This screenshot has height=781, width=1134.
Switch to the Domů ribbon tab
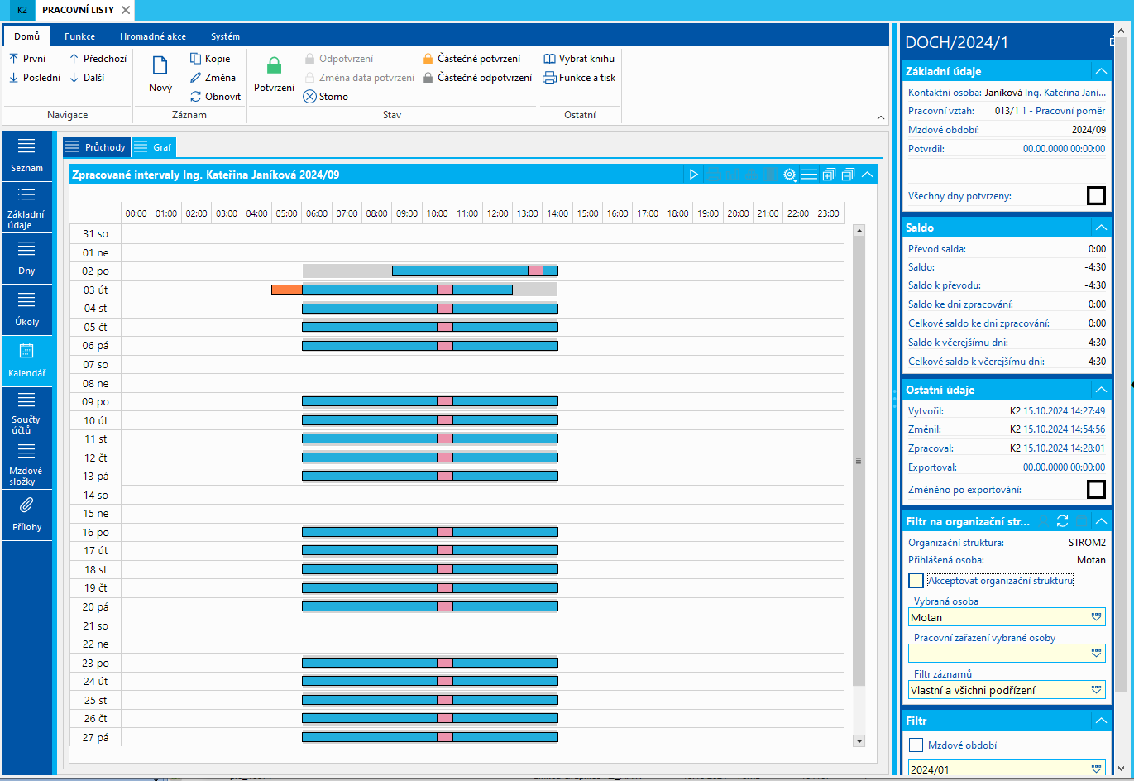click(x=26, y=36)
